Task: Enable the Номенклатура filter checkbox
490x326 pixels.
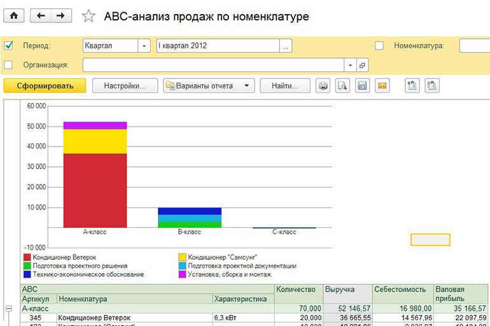Action: coord(379,46)
